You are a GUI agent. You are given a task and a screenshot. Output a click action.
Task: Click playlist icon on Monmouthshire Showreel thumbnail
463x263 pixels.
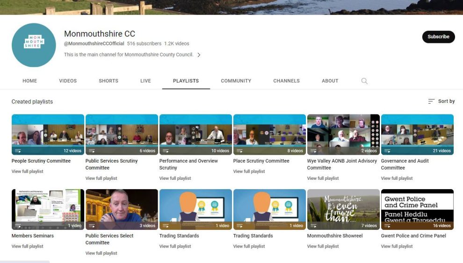coord(313,226)
